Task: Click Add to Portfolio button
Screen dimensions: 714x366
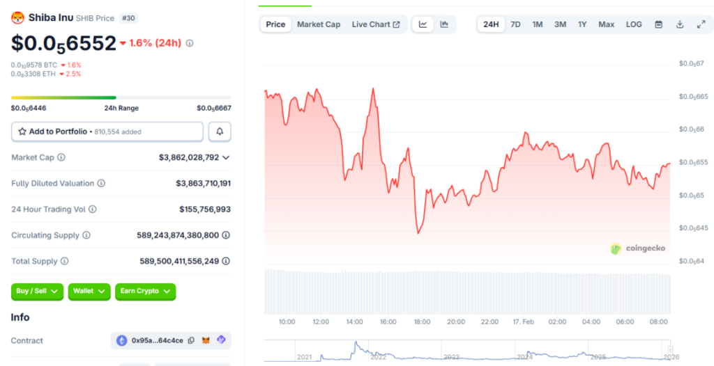Action: (107, 132)
